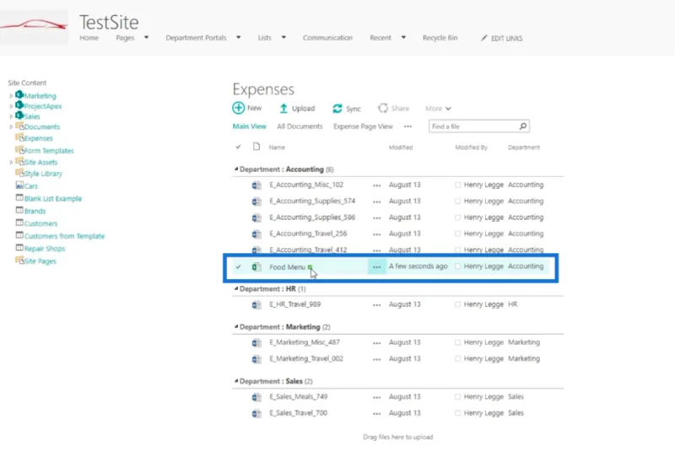
Task: Open the Recent dropdown arrow
Action: (x=403, y=37)
